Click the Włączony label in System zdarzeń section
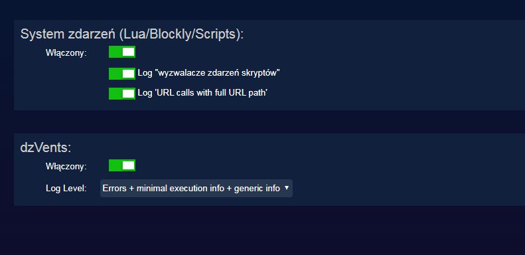The image size is (525, 255). (66, 53)
